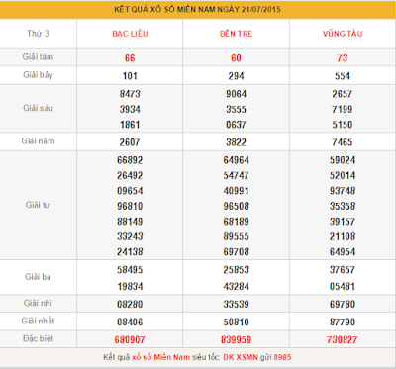
Task: Click the number 3934
Action: [130, 109]
